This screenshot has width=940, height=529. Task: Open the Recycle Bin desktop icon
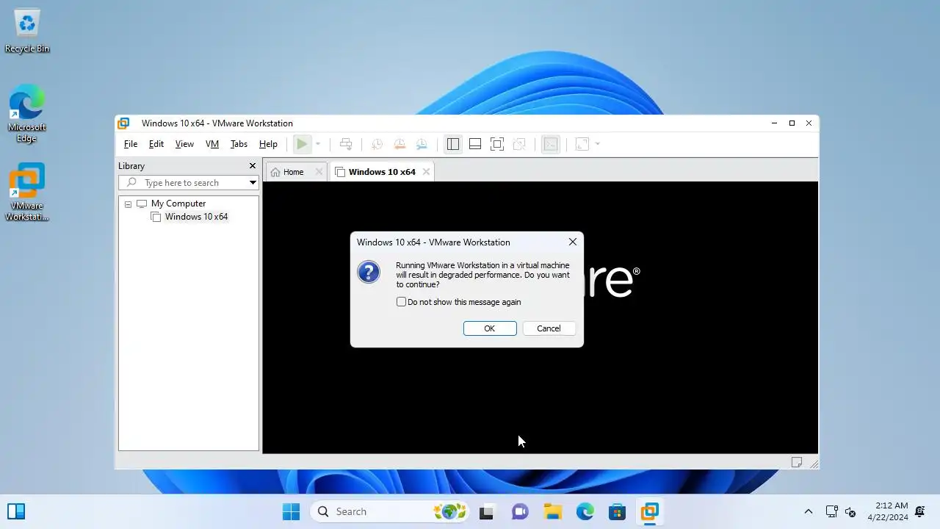click(x=27, y=32)
